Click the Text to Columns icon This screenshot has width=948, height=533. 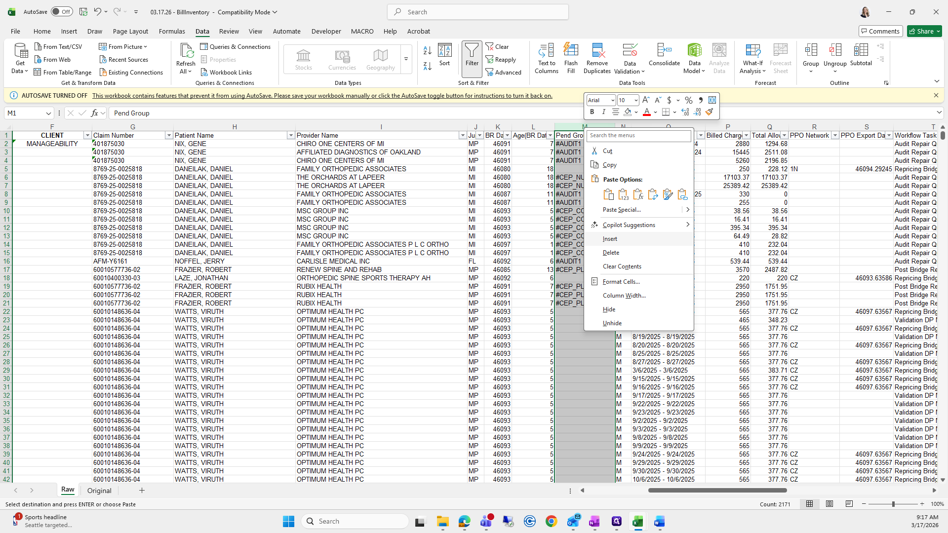coord(546,58)
